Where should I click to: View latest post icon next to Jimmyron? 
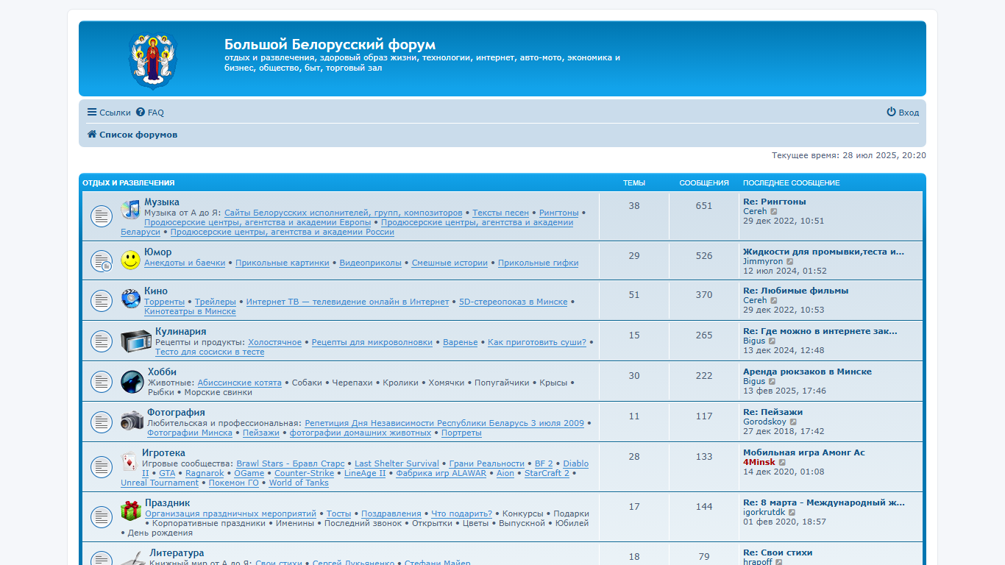pyautogui.click(x=790, y=262)
